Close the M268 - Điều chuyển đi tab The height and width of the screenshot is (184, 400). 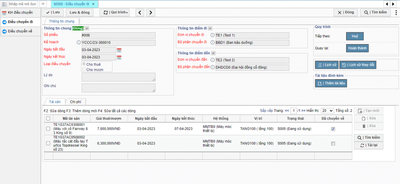point(93,4)
